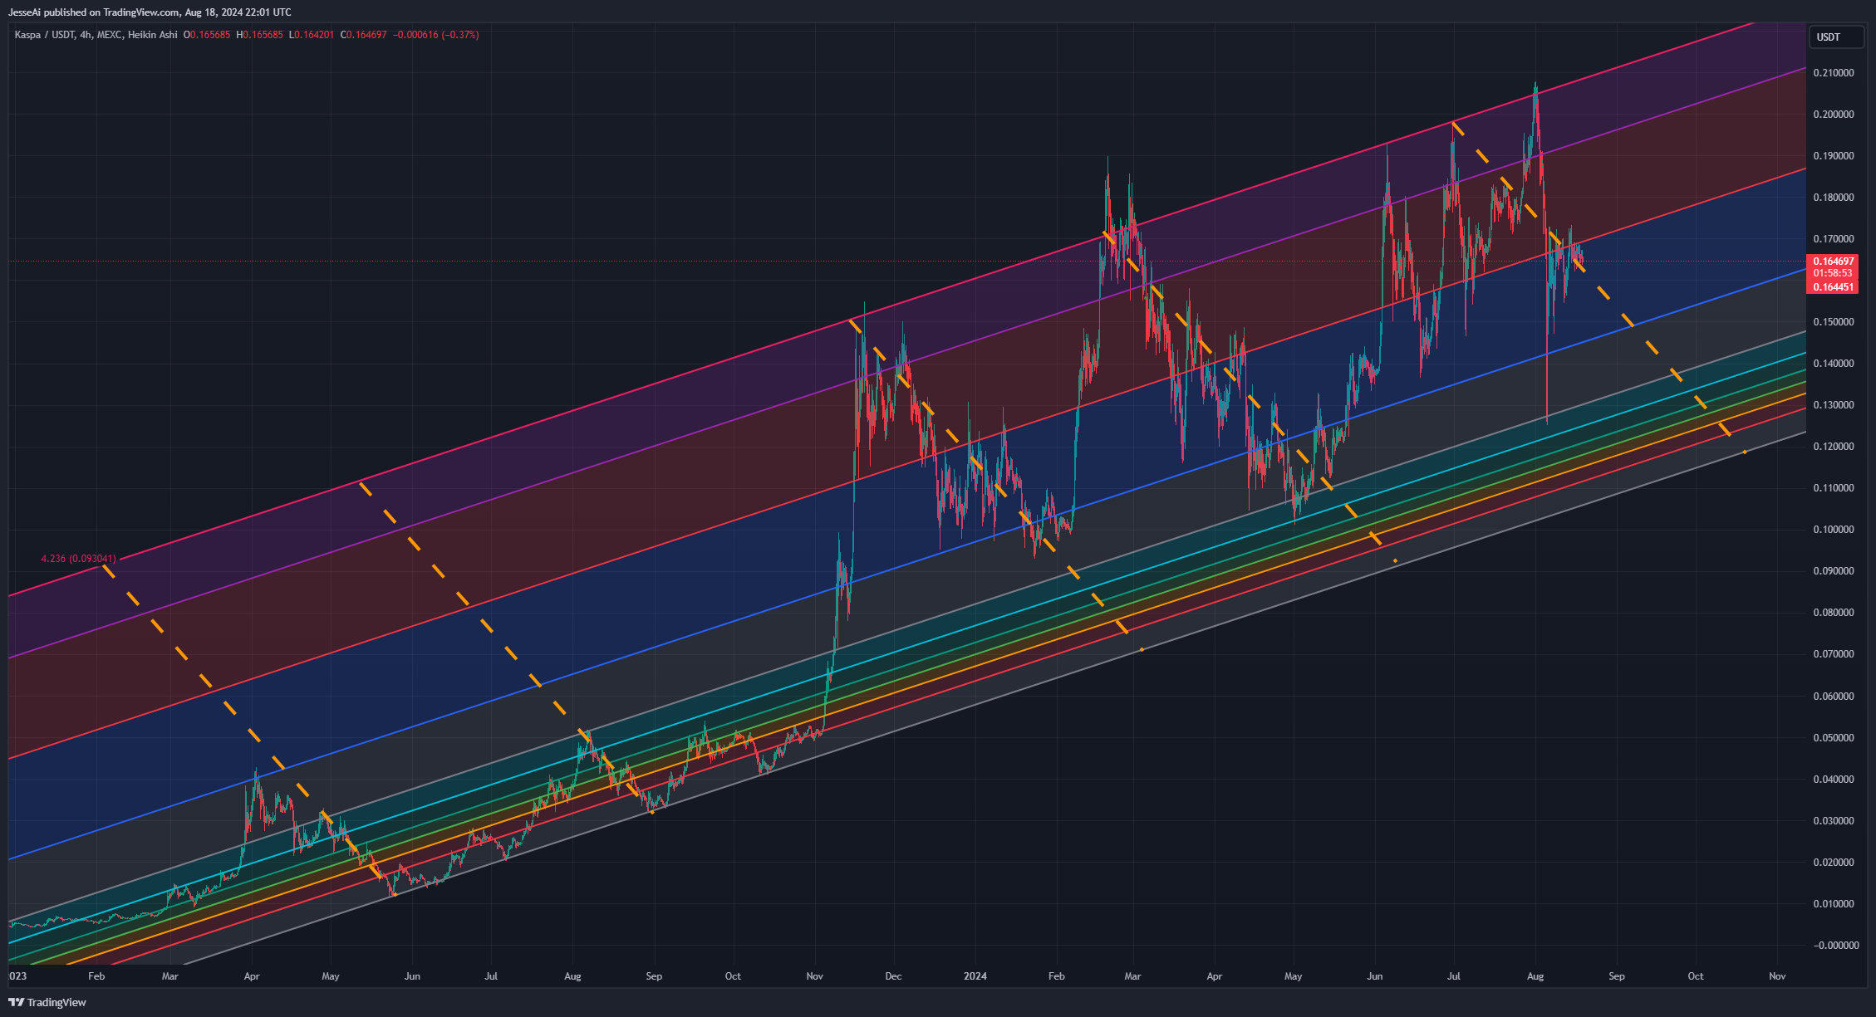Click the 2024 label on time axis
Screen dimensions: 1876x1017
pyautogui.click(x=975, y=976)
